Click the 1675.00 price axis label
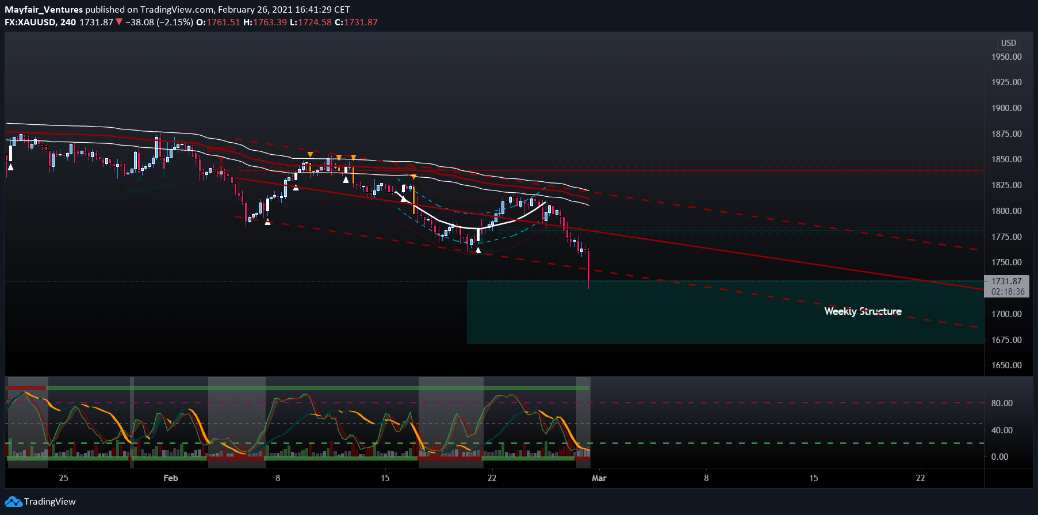The height and width of the screenshot is (515, 1038). click(1006, 340)
